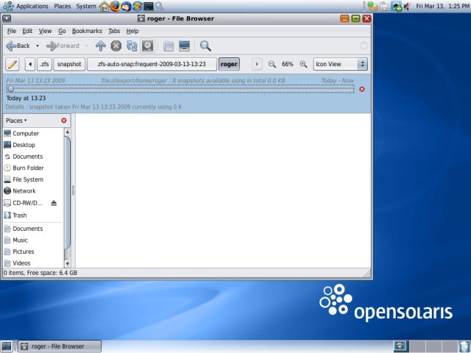Click the side pane divider handle
This screenshot has height=353, width=471.
coord(73,190)
